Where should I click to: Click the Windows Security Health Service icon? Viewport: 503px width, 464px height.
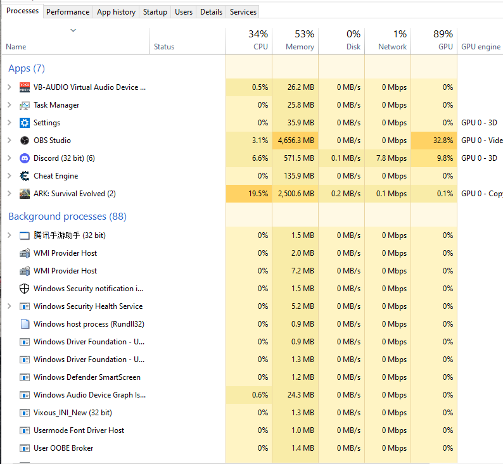[x=24, y=306]
